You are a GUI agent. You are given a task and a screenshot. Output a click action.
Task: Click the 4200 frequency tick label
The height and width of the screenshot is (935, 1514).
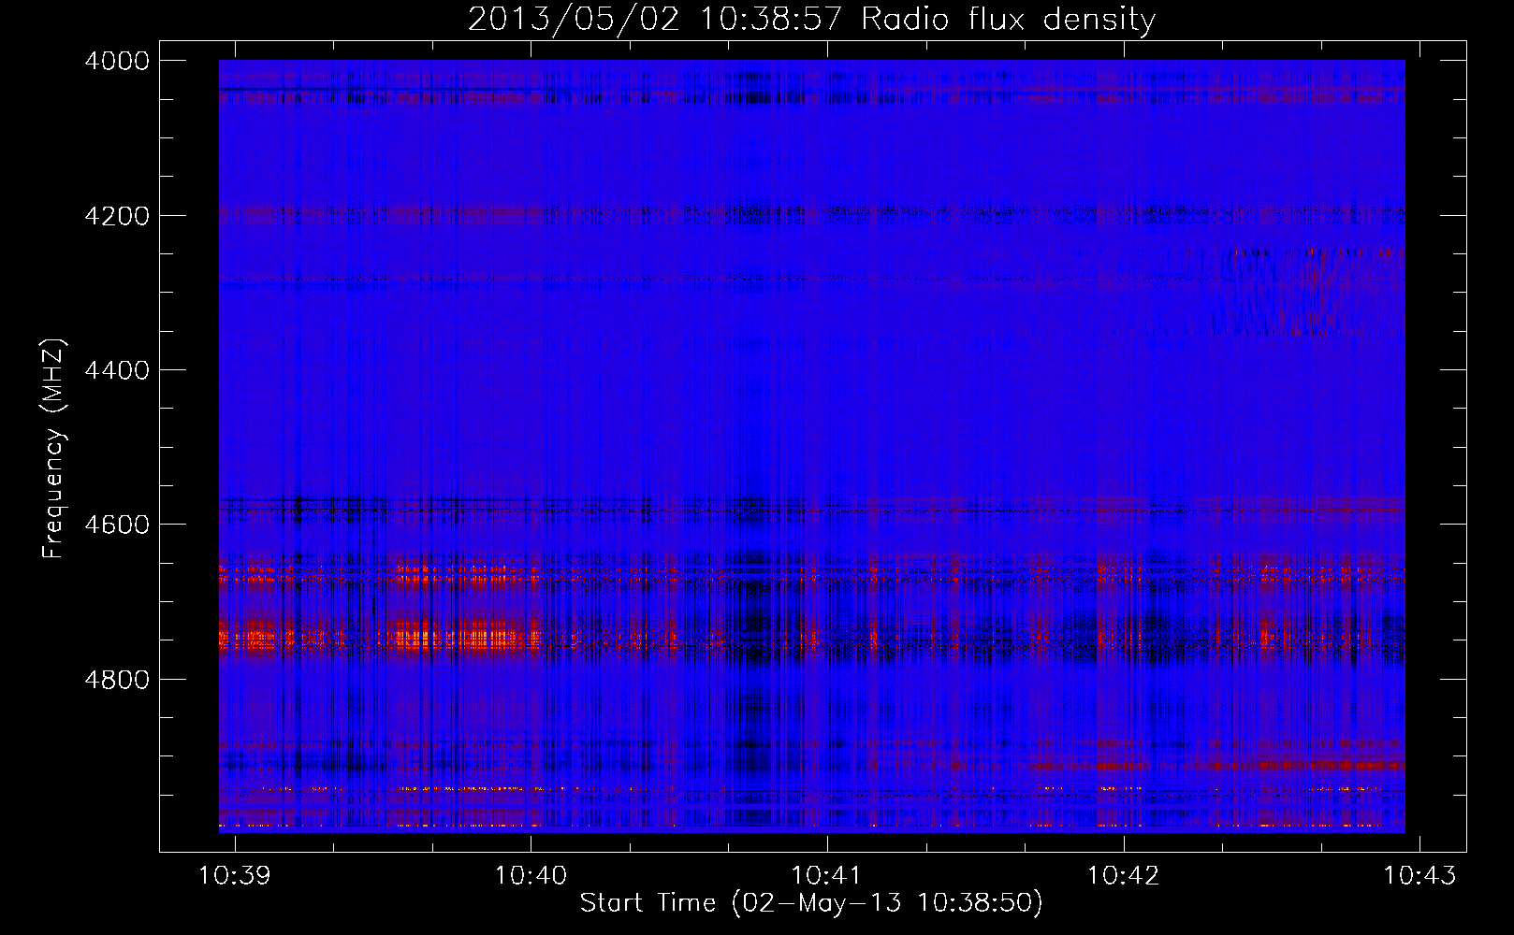pyautogui.click(x=117, y=216)
